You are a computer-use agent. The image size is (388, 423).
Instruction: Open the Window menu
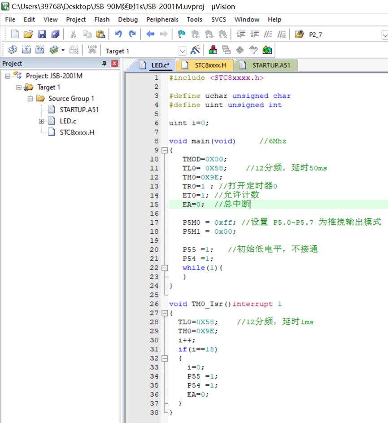[247, 19]
